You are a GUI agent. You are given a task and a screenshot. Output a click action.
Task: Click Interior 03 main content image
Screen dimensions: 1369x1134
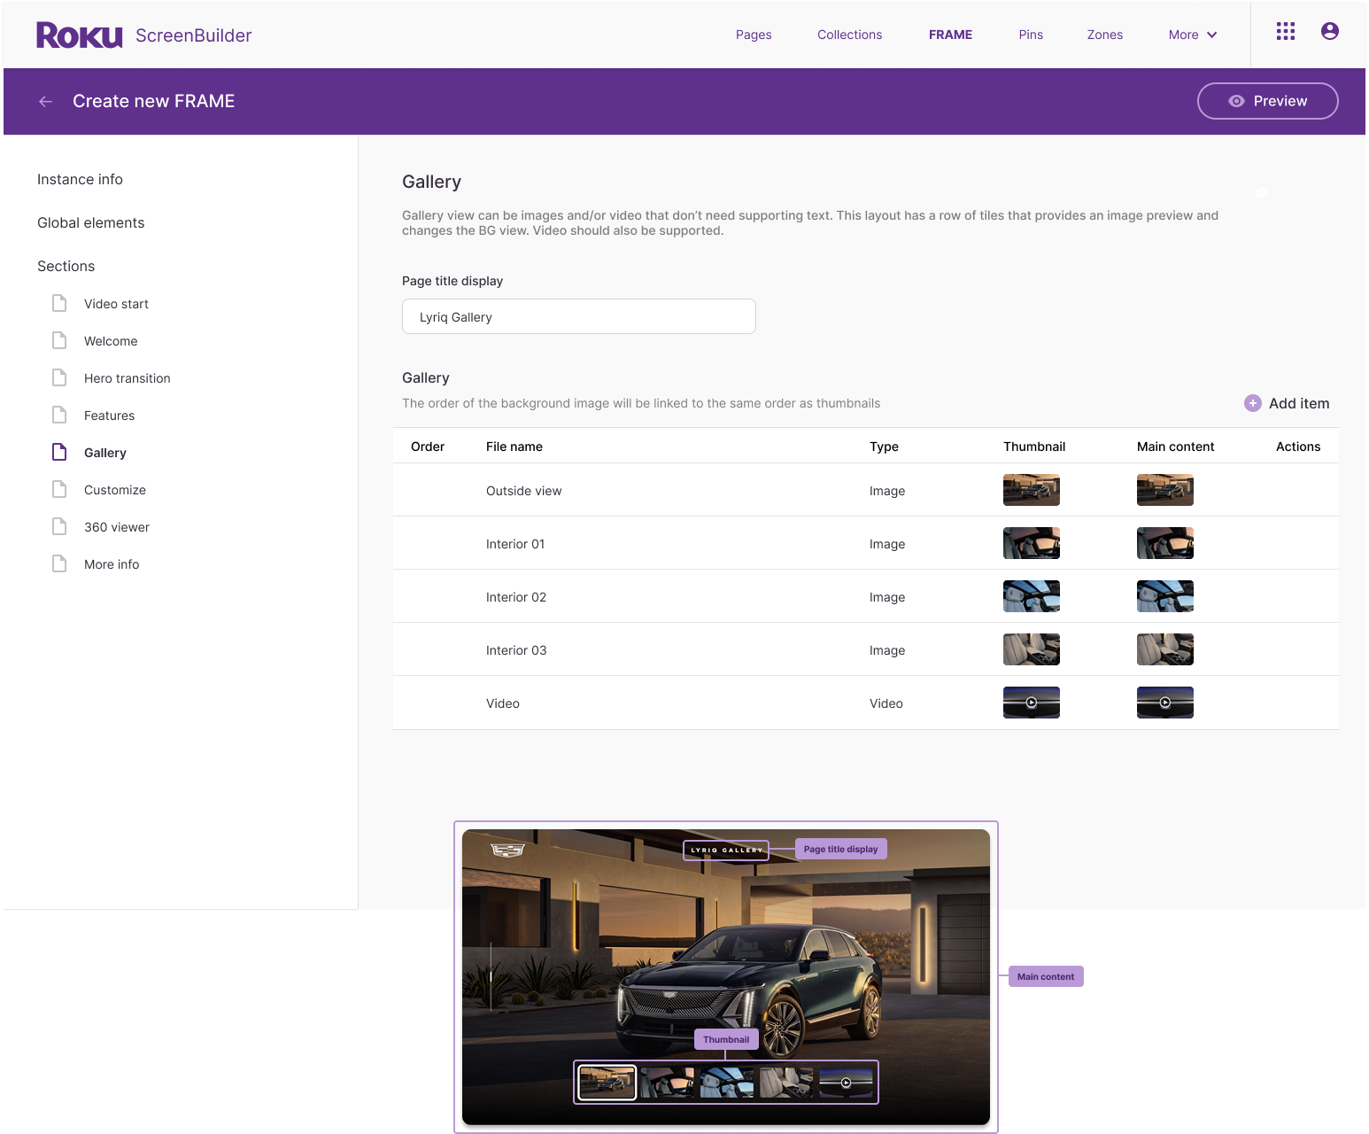(1165, 649)
